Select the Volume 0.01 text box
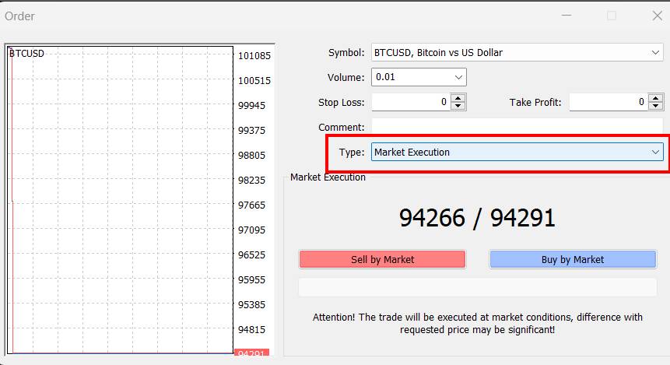 (x=411, y=78)
